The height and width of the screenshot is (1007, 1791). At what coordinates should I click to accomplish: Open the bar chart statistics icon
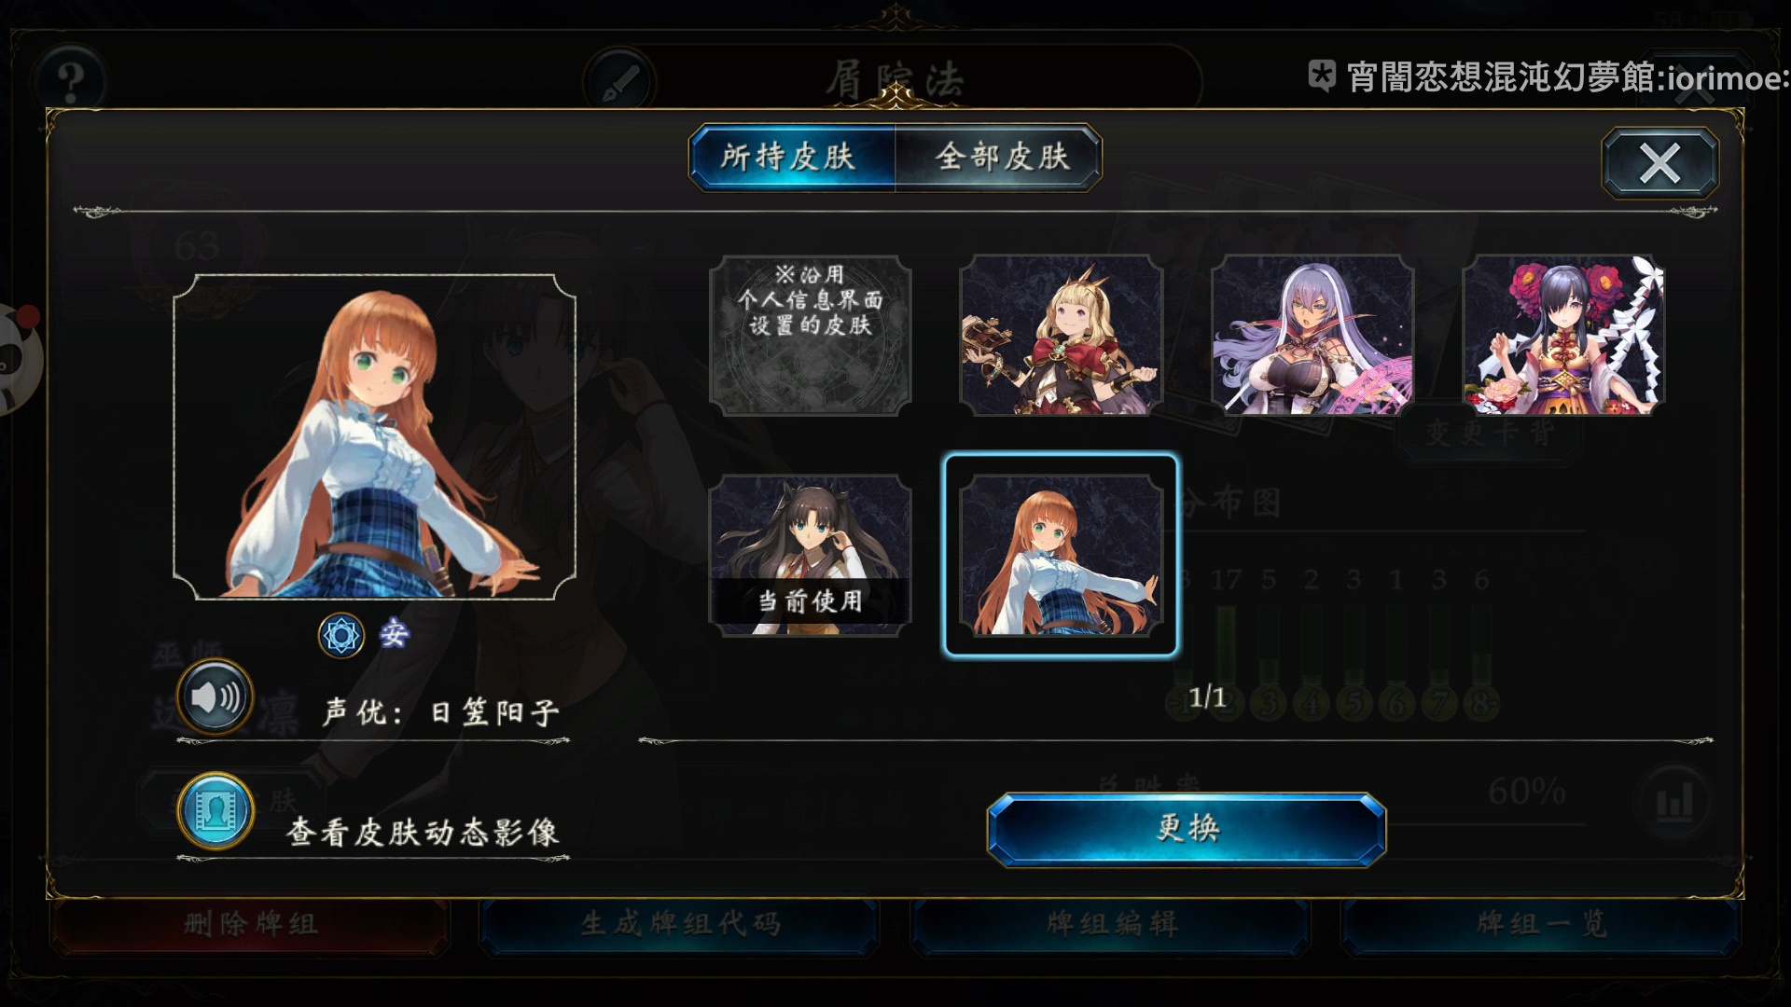[1675, 803]
